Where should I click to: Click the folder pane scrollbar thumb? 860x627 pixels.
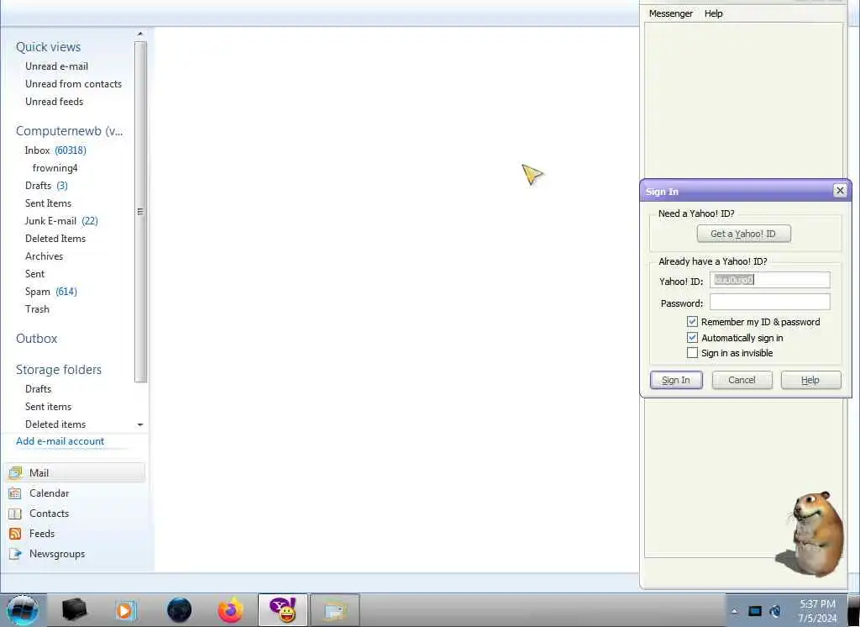[140, 212]
